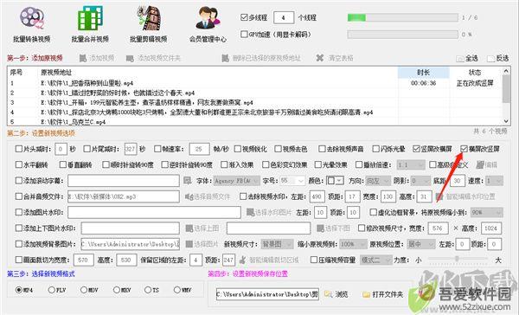Open 字号 font size dropdown
The image size is (519, 315).
pos(292,181)
